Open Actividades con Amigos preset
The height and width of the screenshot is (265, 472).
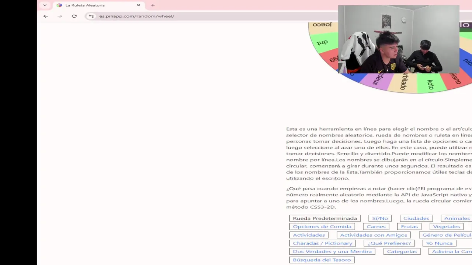click(x=374, y=235)
